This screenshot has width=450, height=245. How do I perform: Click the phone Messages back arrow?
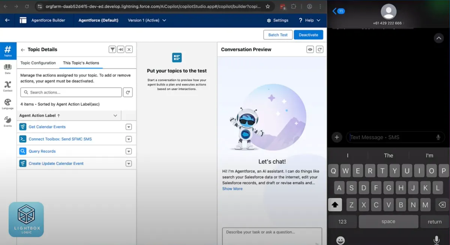pyautogui.click(x=334, y=11)
